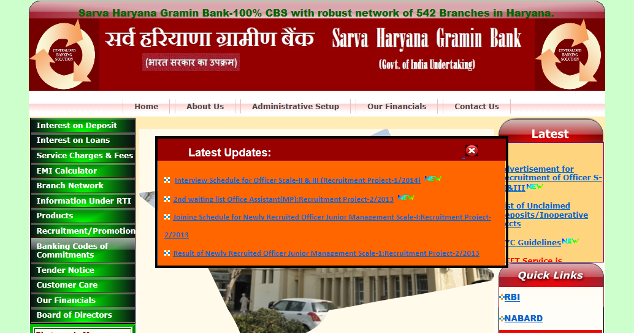Screen dimensions: 634x333
Task: Click the 'Latest Updates:' popup title
Action: point(229,153)
